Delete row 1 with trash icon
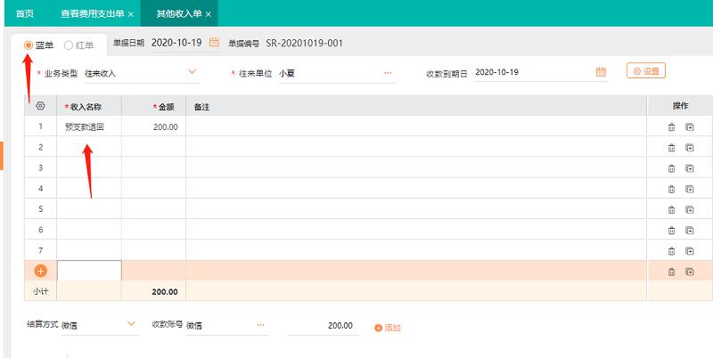 [x=671, y=126]
